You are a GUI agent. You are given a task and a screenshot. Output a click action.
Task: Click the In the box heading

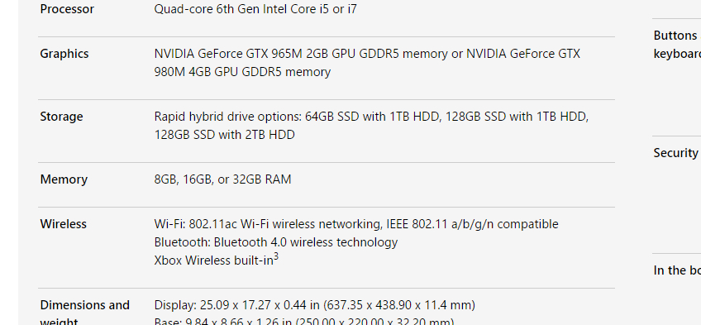click(677, 270)
